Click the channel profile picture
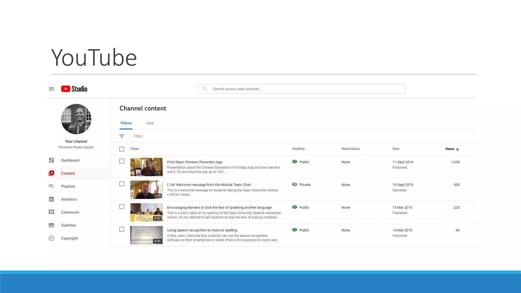 (76, 119)
